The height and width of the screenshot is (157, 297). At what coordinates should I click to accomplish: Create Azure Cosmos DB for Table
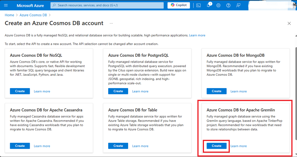pyautogui.click(x=118, y=146)
